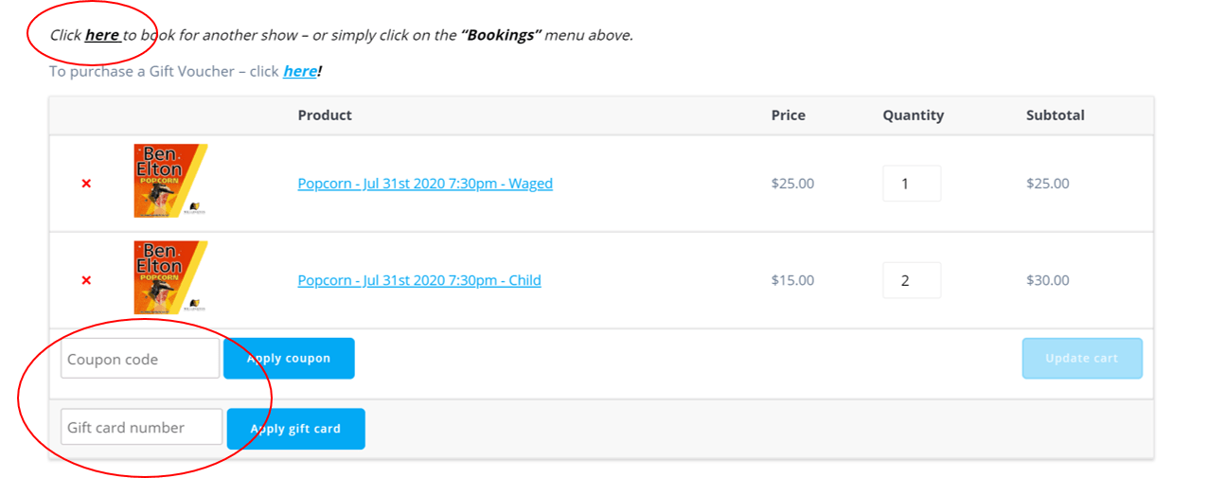Click the Price column header
Screen dimensions: 1209x478
(788, 115)
